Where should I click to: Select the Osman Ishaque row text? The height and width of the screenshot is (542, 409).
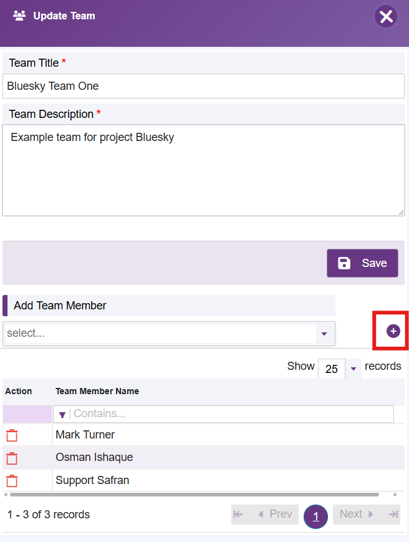click(94, 457)
